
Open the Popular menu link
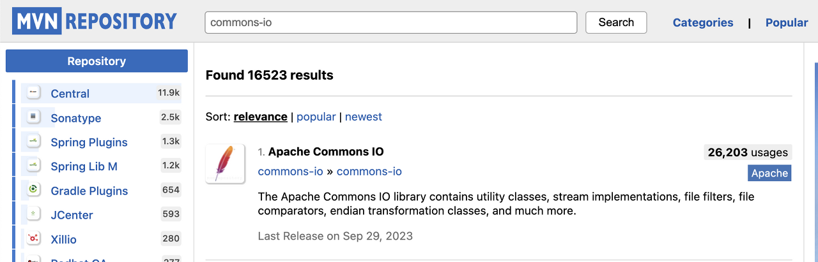787,22
